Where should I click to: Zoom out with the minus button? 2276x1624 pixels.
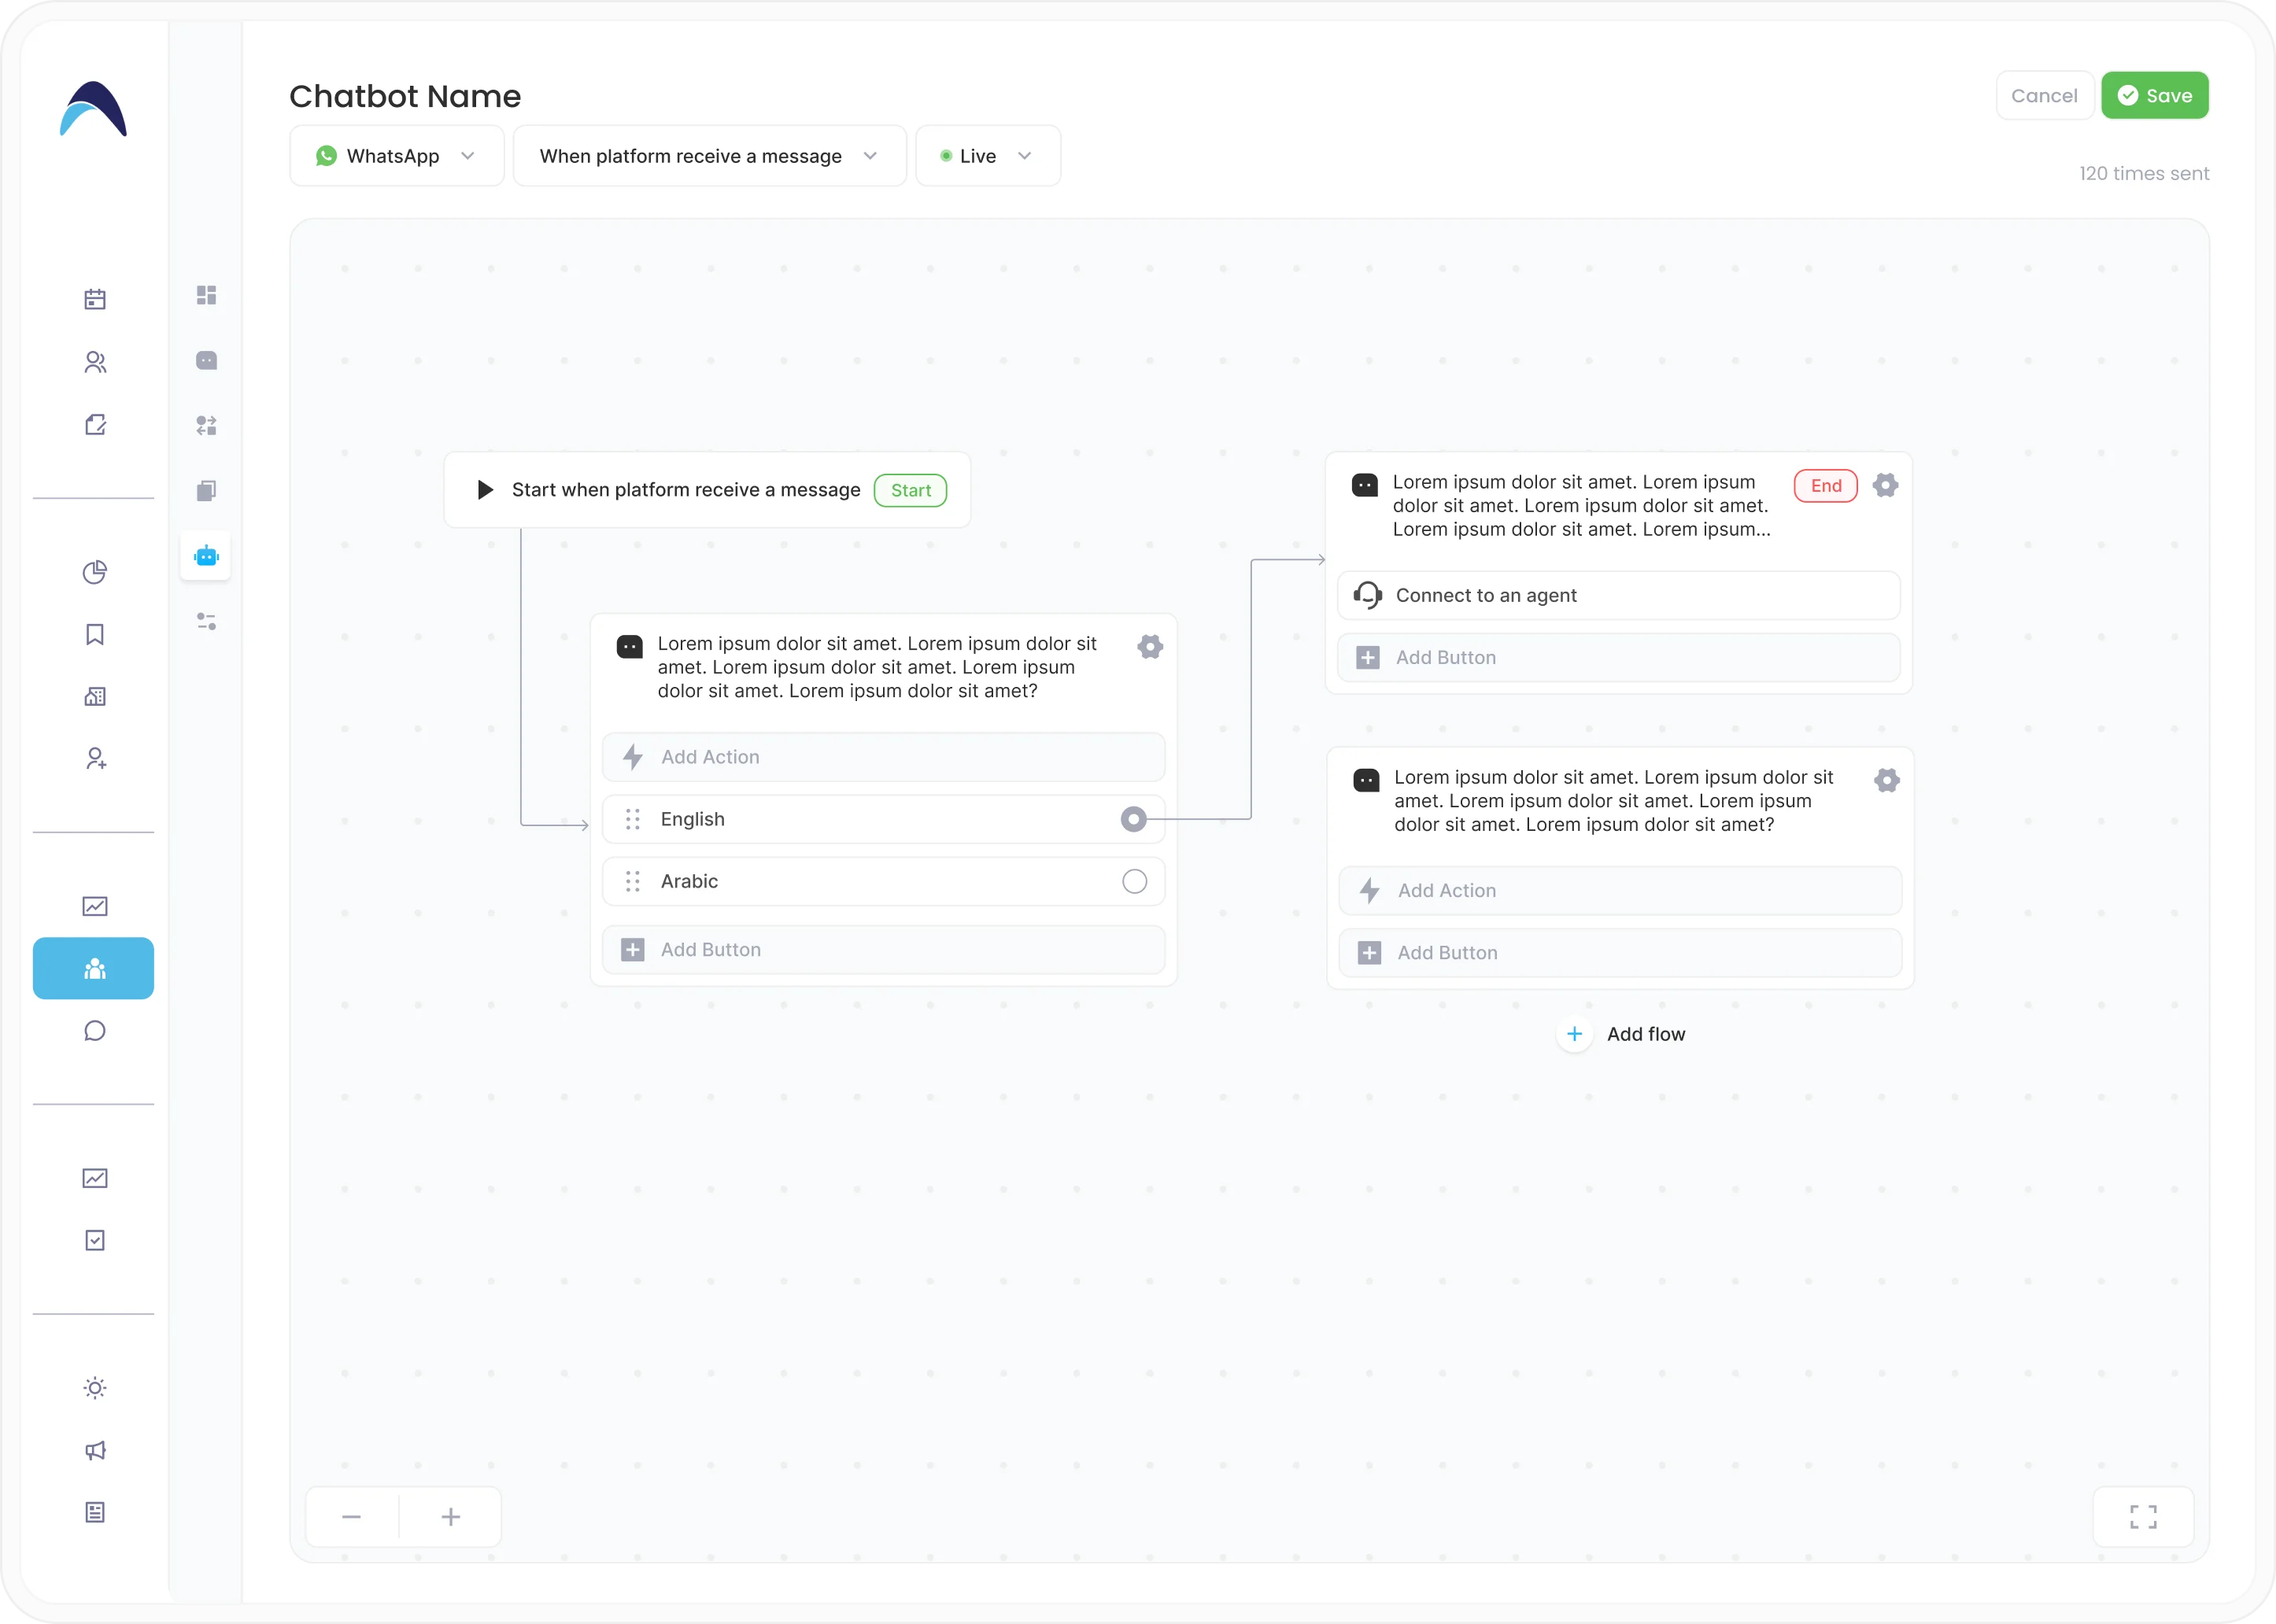click(x=351, y=1517)
